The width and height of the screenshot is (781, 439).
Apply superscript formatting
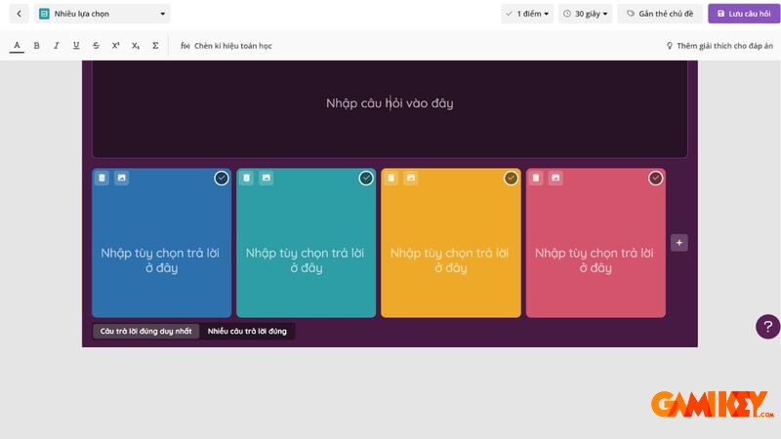click(116, 46)
